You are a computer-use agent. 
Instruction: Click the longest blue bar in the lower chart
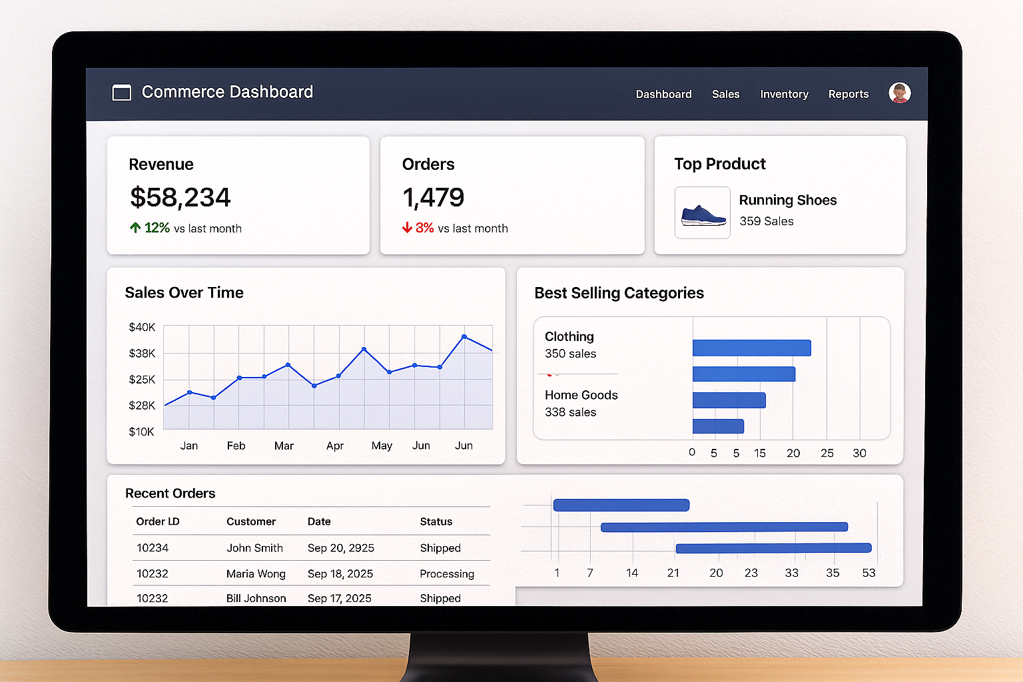[x=723, y=526]
